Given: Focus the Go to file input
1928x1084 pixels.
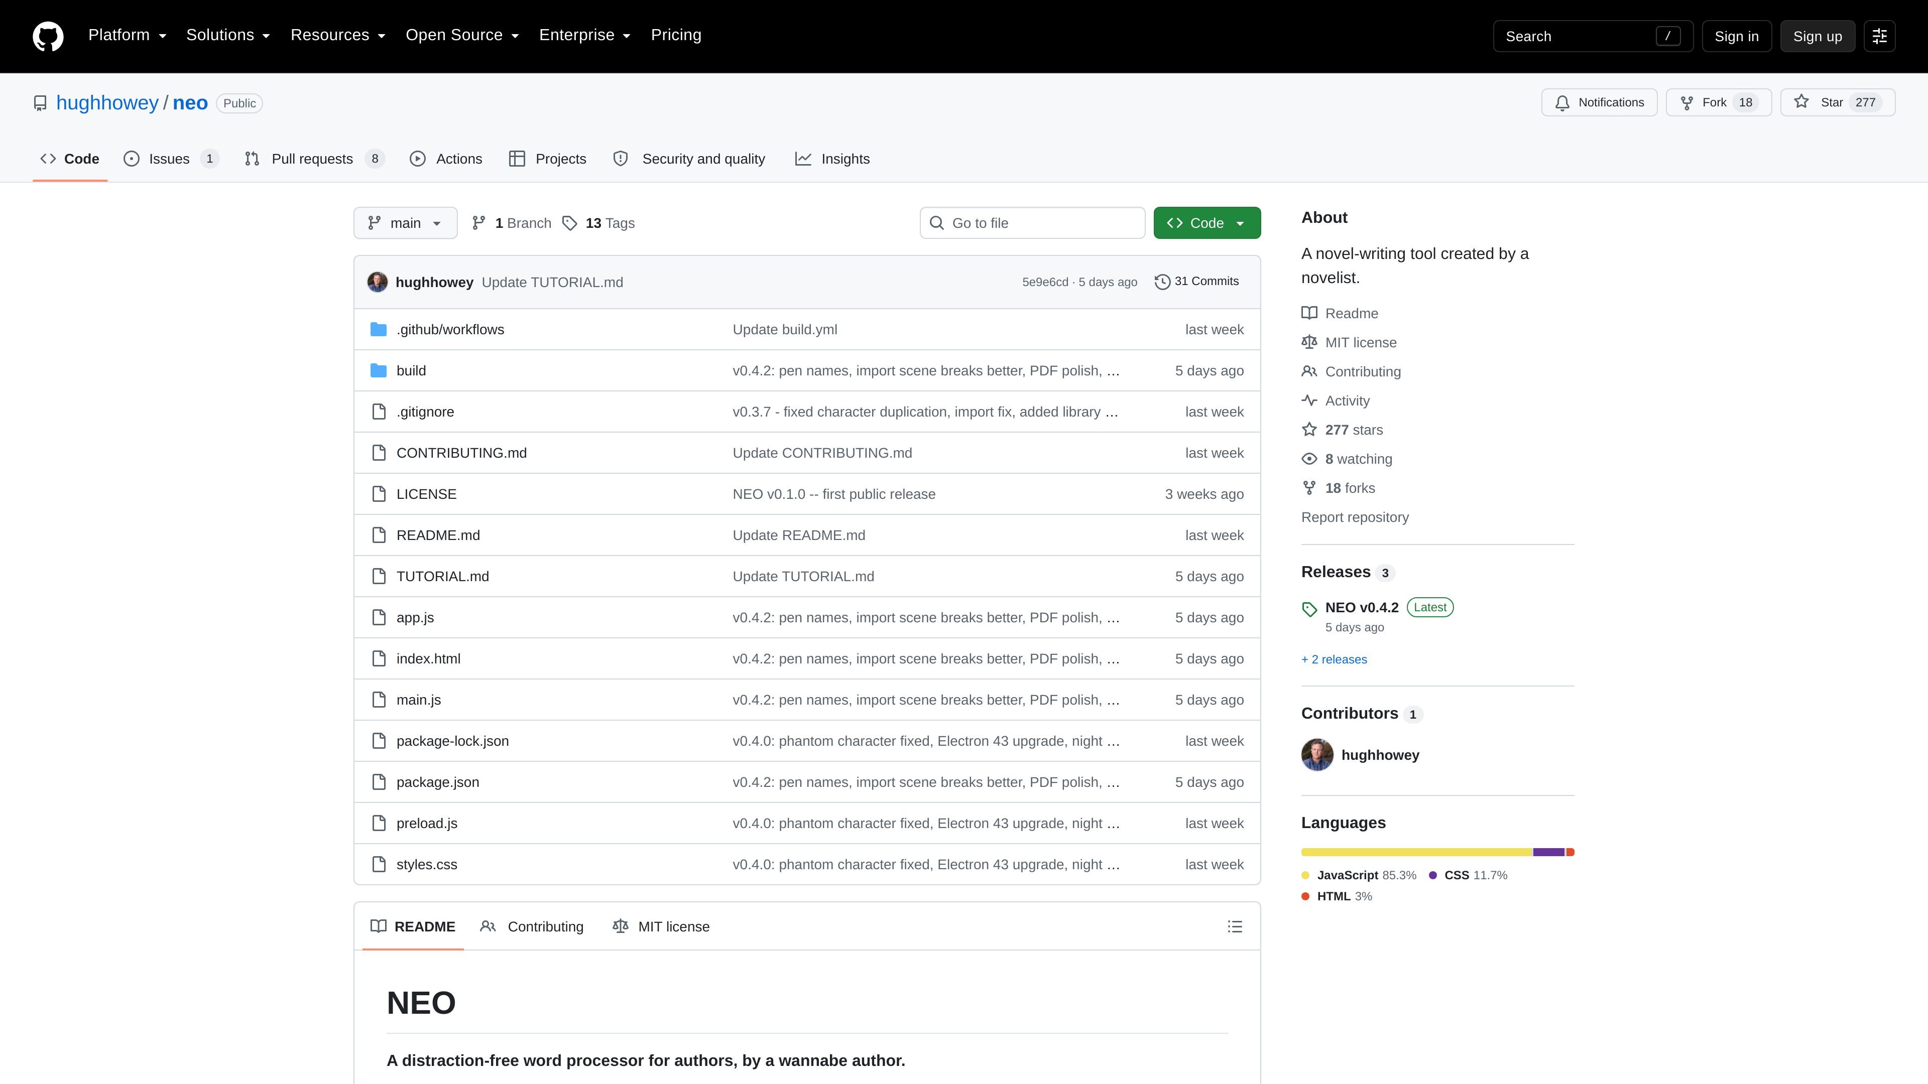Looking at the screenshot, I should (x=1032, y=223).
